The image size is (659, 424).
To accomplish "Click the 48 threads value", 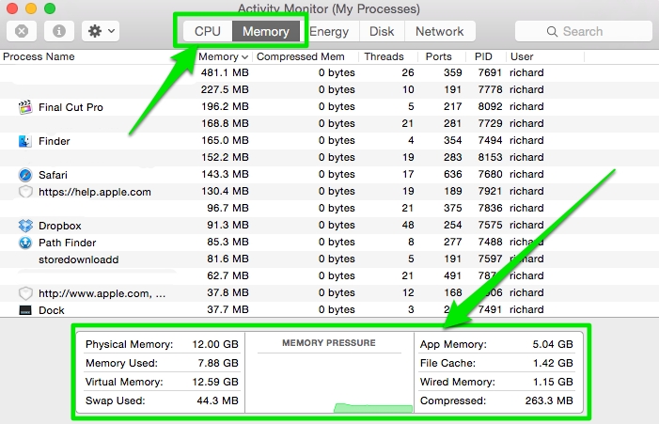I will point(408,225).
